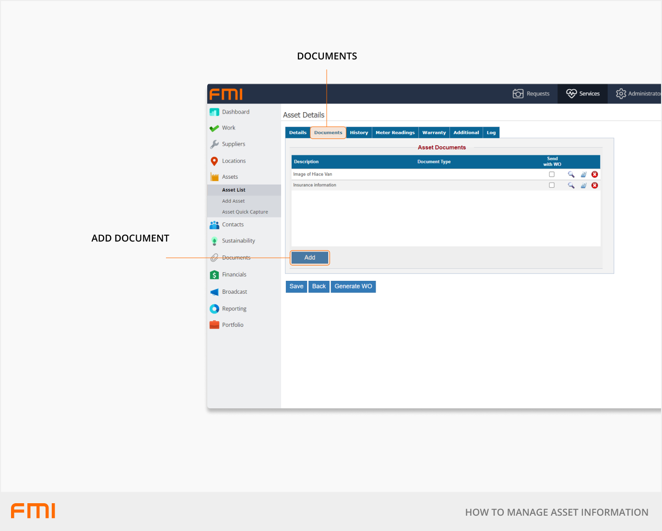
Task: Open Locations via the map pin icon
Action: 214,162
